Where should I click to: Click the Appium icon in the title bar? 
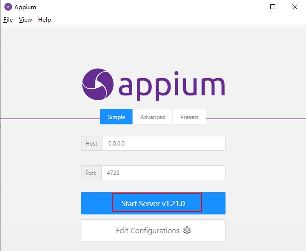click(8, 7)
